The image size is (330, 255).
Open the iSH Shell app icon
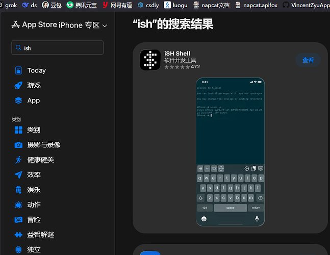tap(150, 60)
